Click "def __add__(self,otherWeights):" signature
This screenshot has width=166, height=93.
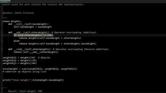[x=29, y=33]
